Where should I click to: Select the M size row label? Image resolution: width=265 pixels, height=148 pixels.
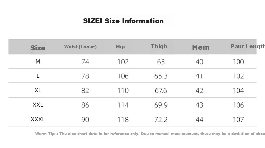pyautogui.click(x=38, y=62)
